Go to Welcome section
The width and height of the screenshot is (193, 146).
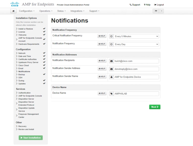tap(22, 35)
